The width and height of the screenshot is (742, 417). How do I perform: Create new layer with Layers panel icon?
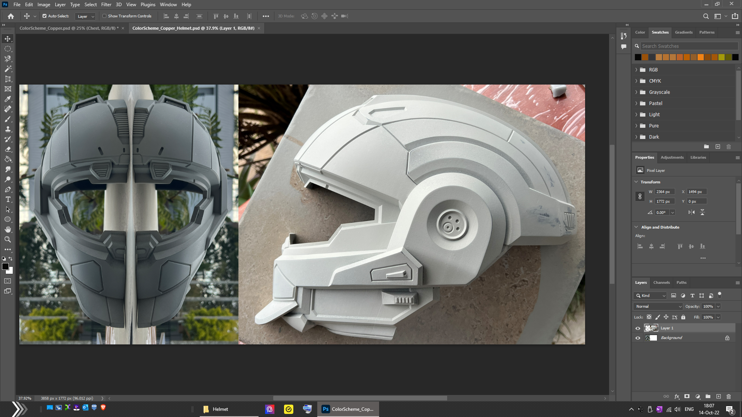(718, 397)
